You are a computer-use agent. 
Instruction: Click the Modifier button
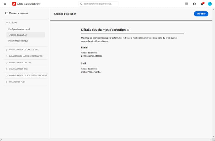click(x=201, y=14)
